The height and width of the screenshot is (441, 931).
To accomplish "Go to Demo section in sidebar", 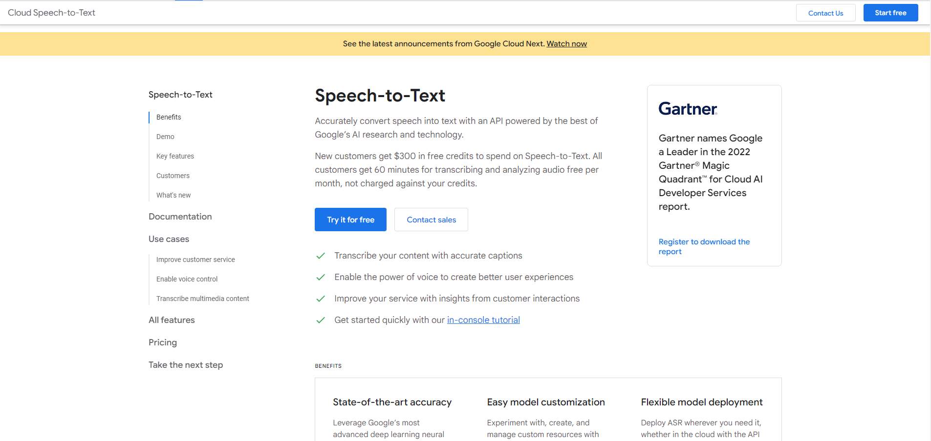I will click(165, 137).
